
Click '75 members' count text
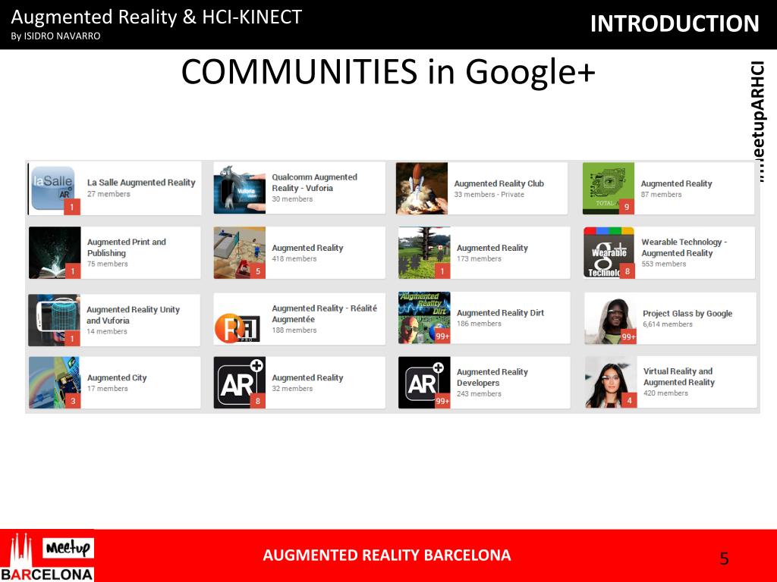click(x=108, y=264)
